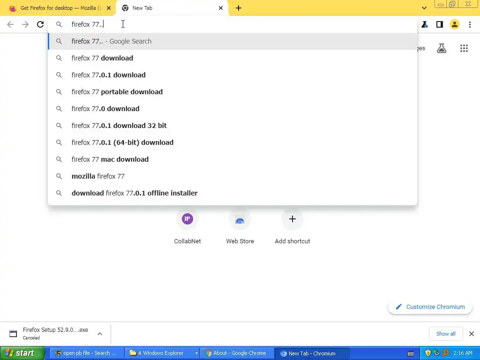Toggle the browser side panel icon
This screenshot has width=480, height=360.
[440, 24]
